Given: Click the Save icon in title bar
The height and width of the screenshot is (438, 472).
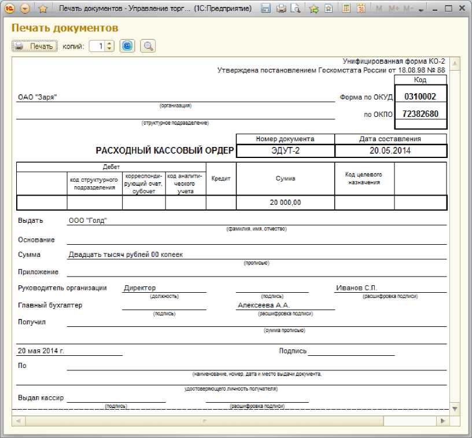Looking at the screenshot, I should click(x=266, y=9).
